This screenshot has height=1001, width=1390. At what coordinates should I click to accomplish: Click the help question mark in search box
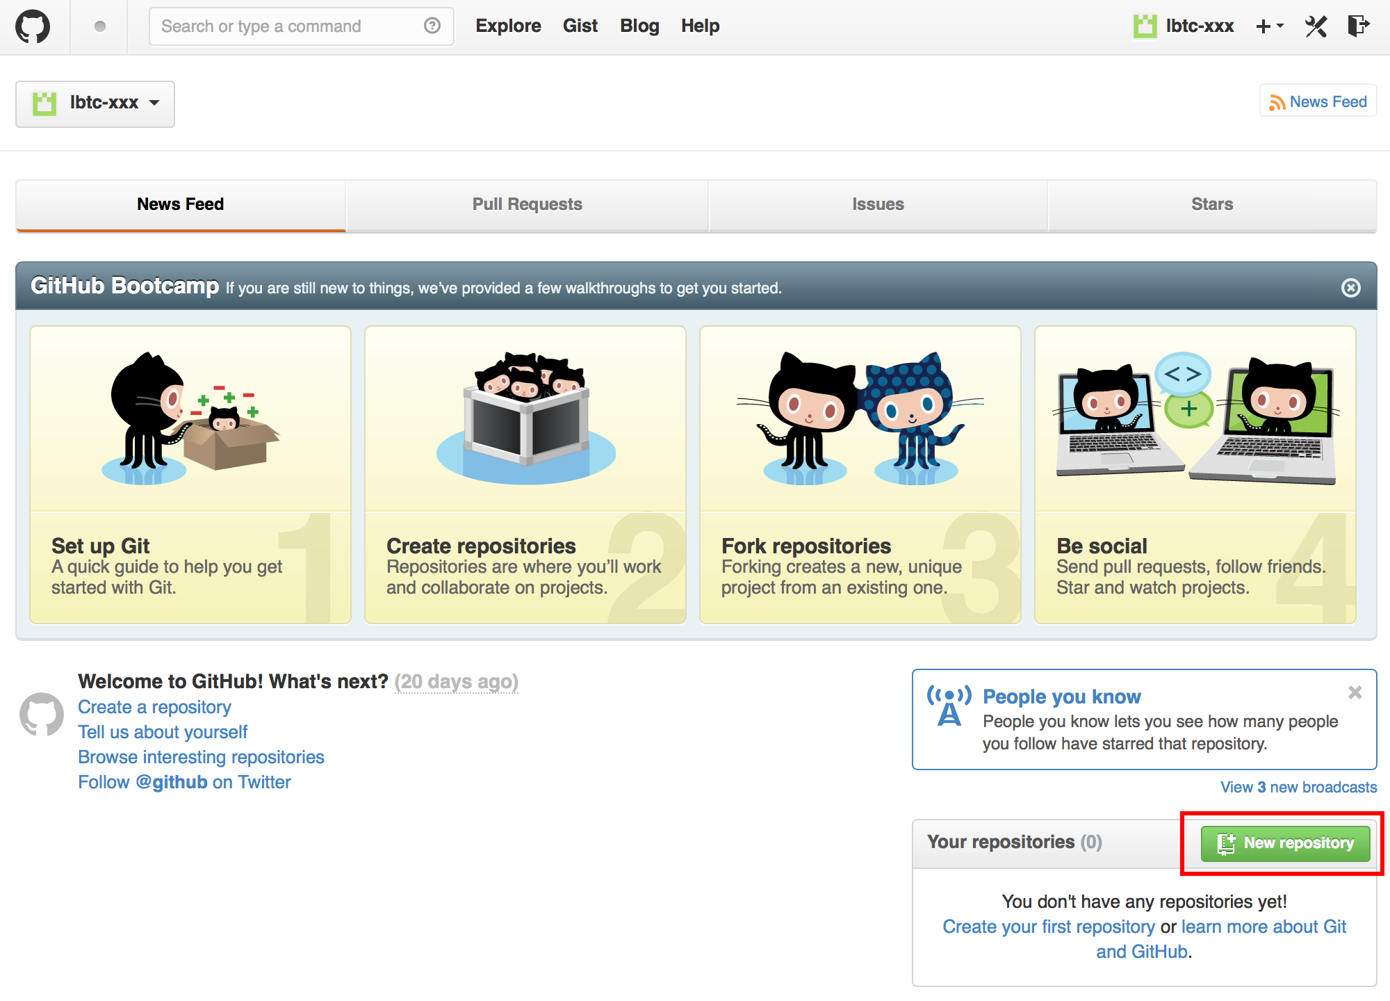pyautogui.click(x=432, y=26)
